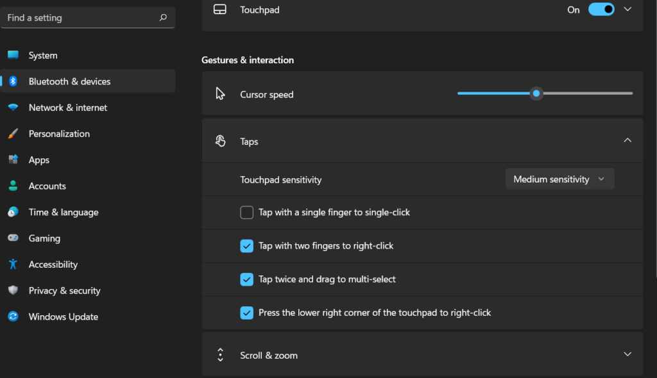
Task: Open Apps settings category
Action: [87, 160]
